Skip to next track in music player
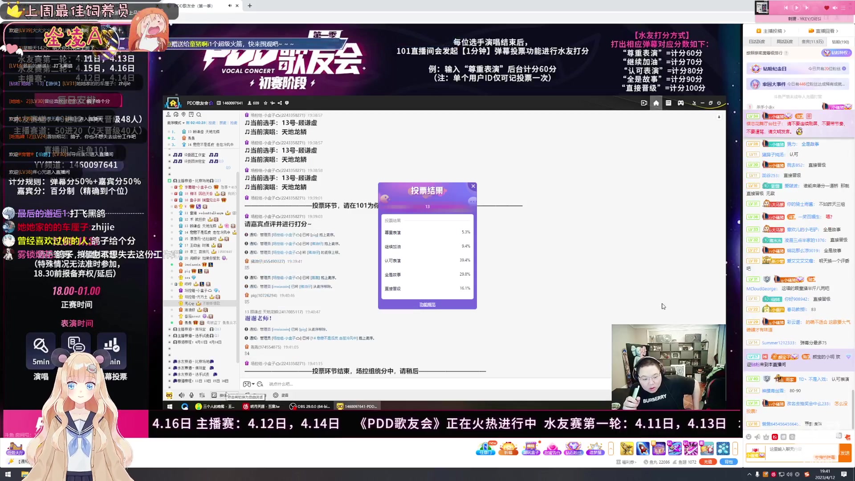 click(807, 8)
